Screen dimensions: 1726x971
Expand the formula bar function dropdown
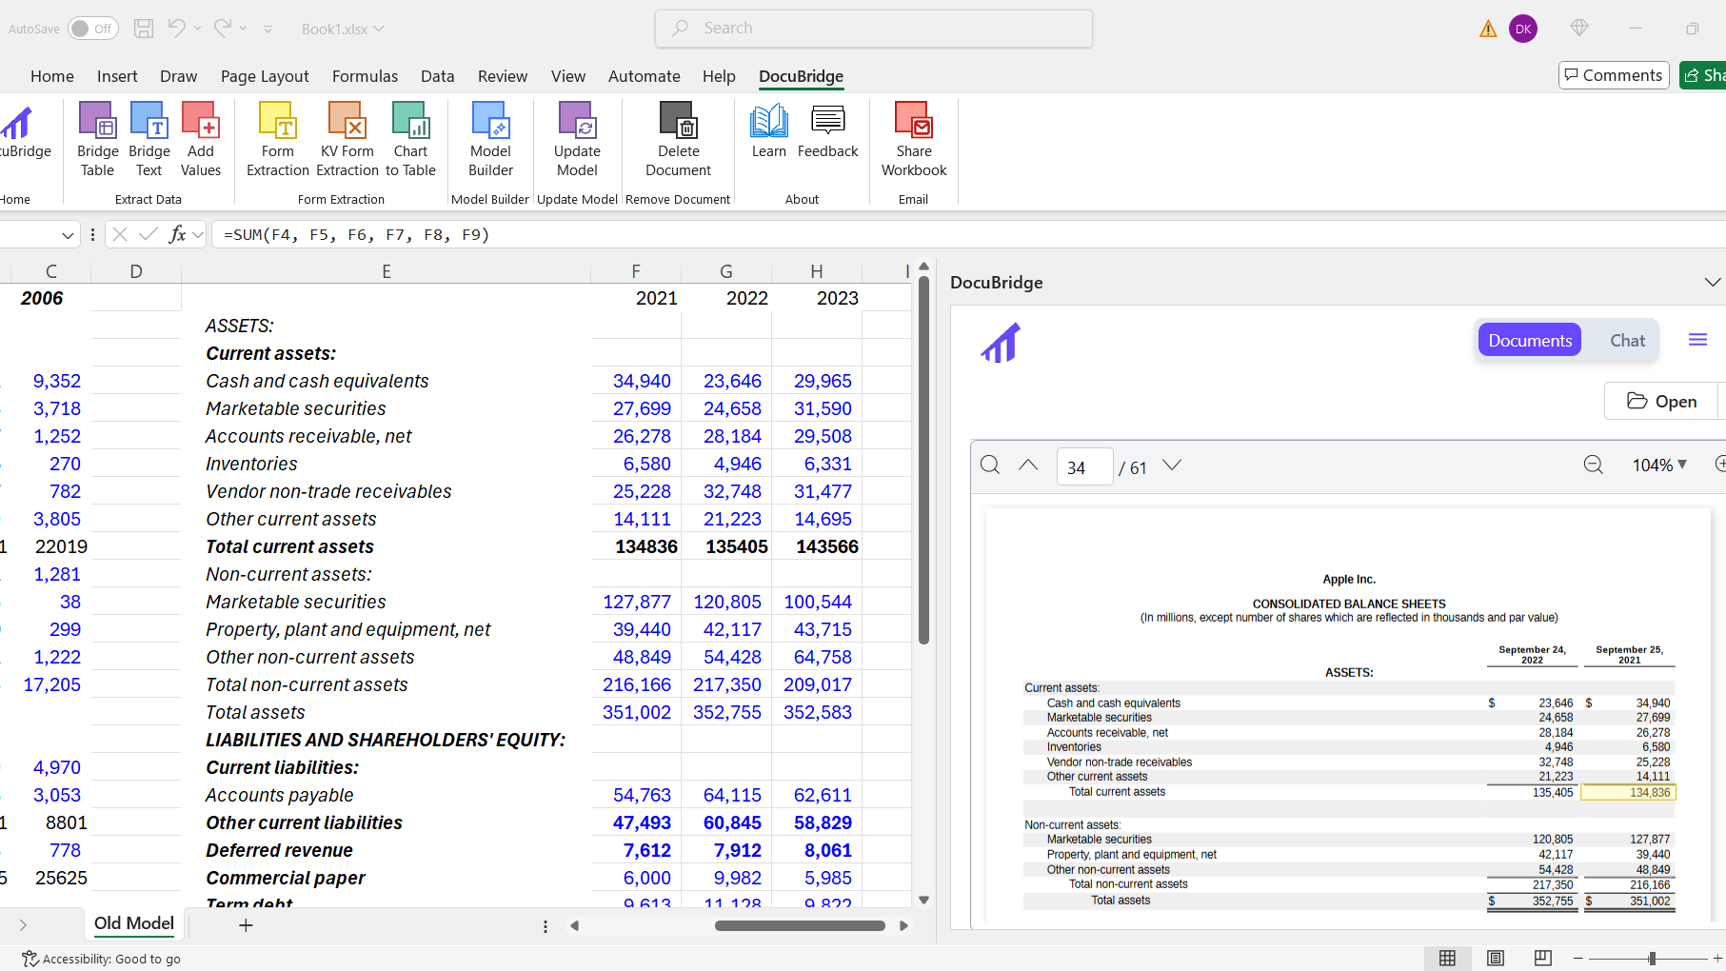coord(198,234)
